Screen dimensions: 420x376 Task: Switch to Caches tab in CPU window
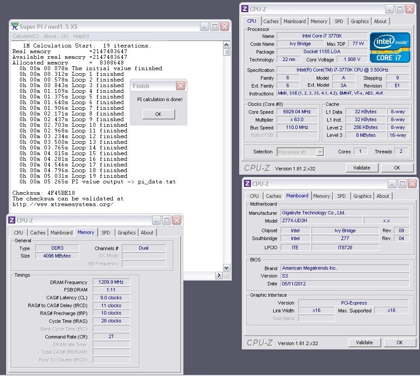271,21
